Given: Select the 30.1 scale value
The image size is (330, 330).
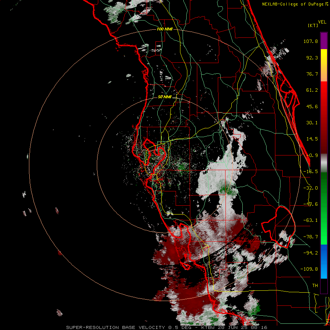Looking at the screenshot, I should (312, 123).
